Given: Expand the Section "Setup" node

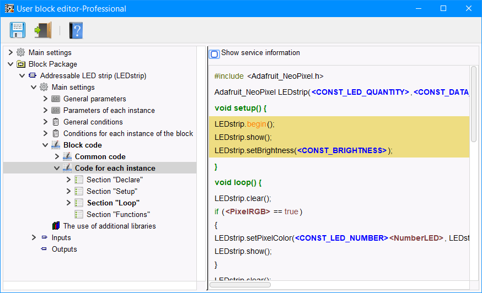Looking at the screenshot, I should point(68,192).
